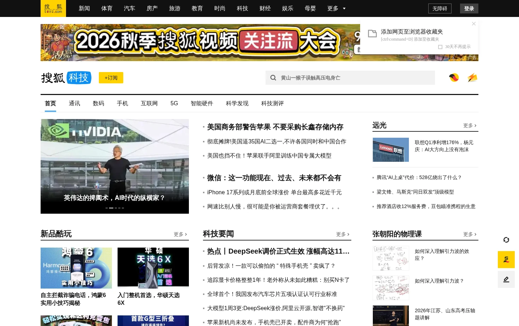Image resolution: width=519 pixels, height=326 pixels.
Task: Open the 2026秋季搜狐视频 banner ad
Action: coord(200,42)
